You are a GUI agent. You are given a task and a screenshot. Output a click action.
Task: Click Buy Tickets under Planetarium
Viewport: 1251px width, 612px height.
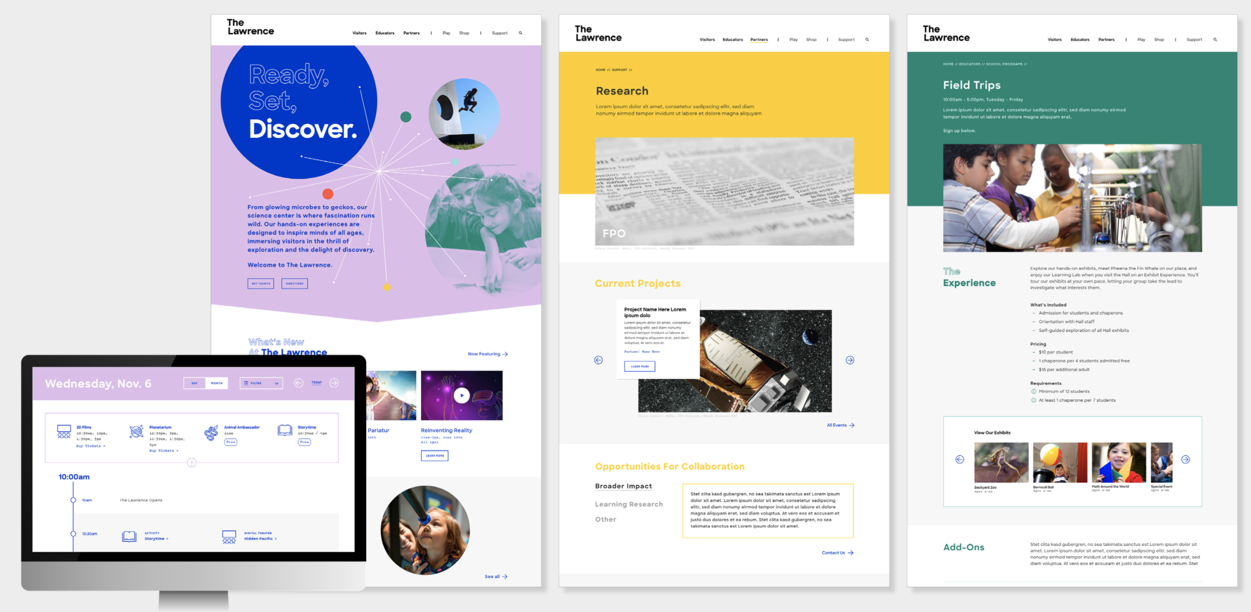164,451
